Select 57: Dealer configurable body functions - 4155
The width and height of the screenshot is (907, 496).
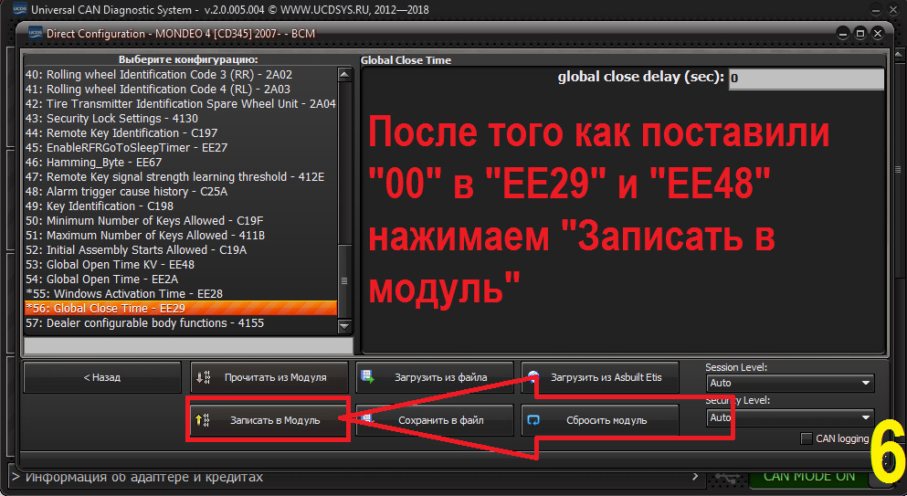point(181,323)
